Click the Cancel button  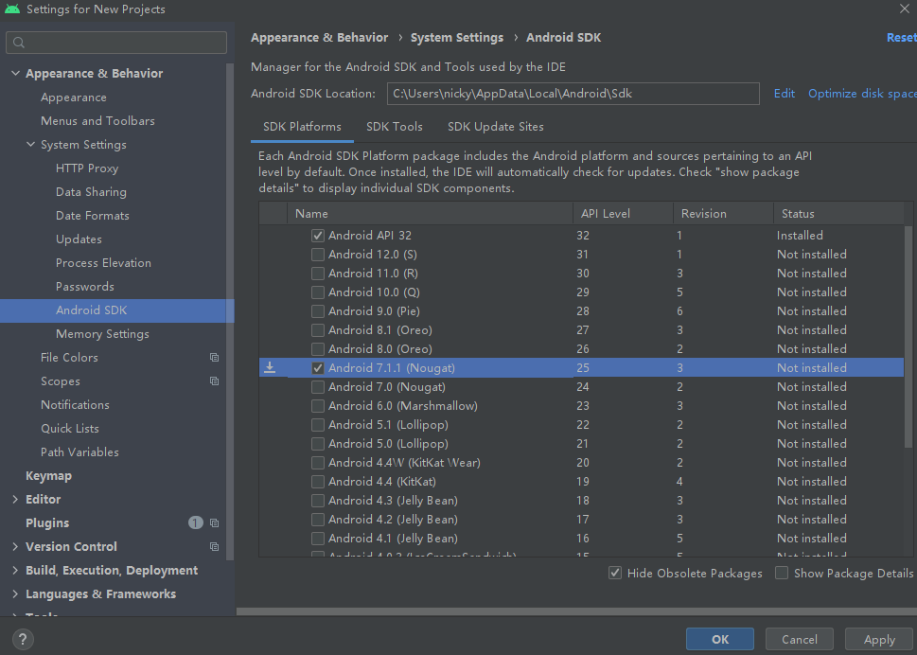coord(800,639)
